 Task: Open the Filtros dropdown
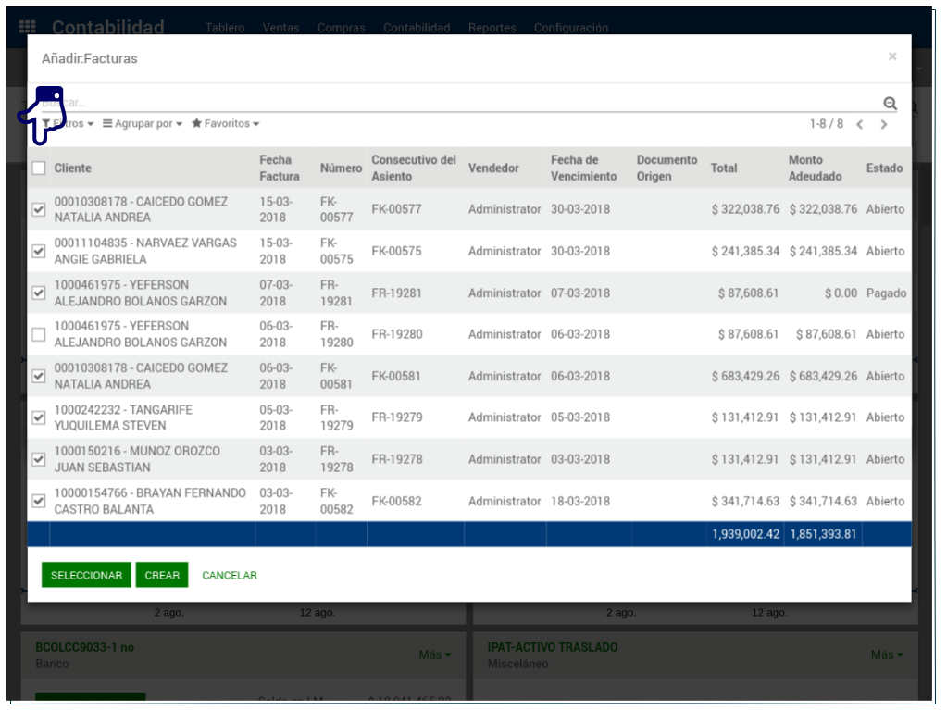point(70,124)
